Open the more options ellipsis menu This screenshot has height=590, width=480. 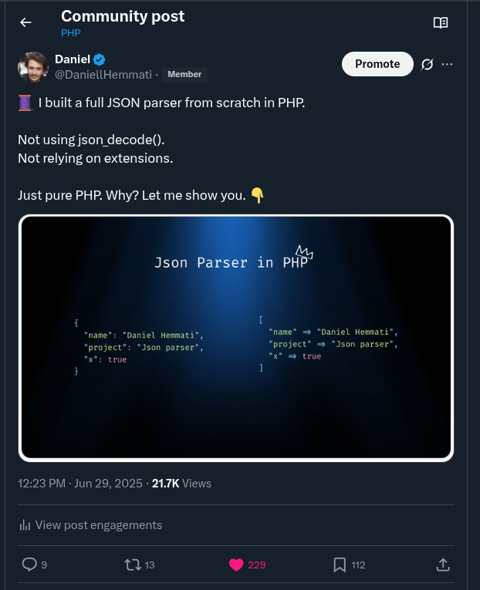pos(448,65)
